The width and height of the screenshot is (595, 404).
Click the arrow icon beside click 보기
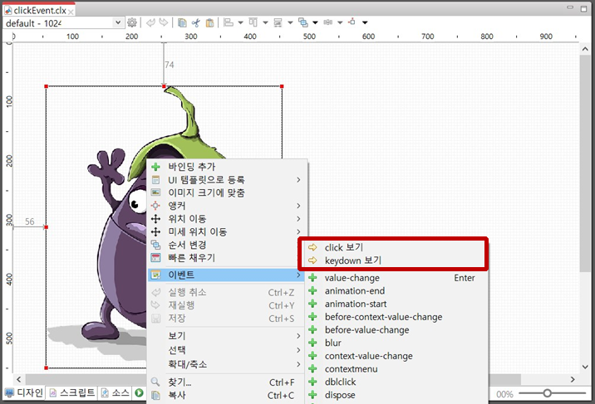(x=312, y=247)
